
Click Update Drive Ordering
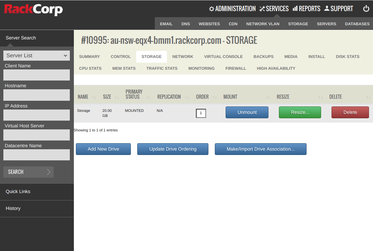point(173,149)
